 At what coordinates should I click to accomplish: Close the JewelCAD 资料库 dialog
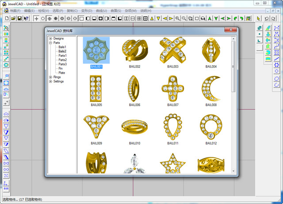[x=231, y=30]
